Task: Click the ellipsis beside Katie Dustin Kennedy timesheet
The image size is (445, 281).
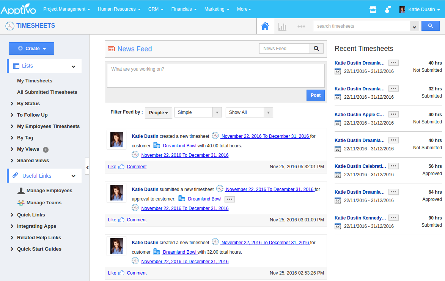Action: pos(393,217)
